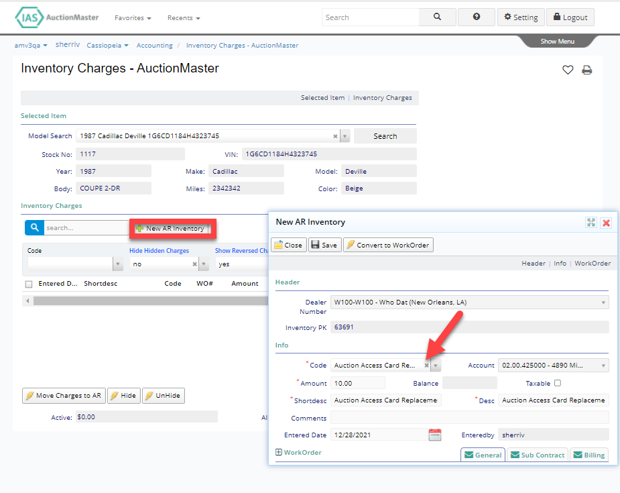Switch to the Billing tab
The height and width of the screenshot is (493, 620).
(x=589, y=455)
